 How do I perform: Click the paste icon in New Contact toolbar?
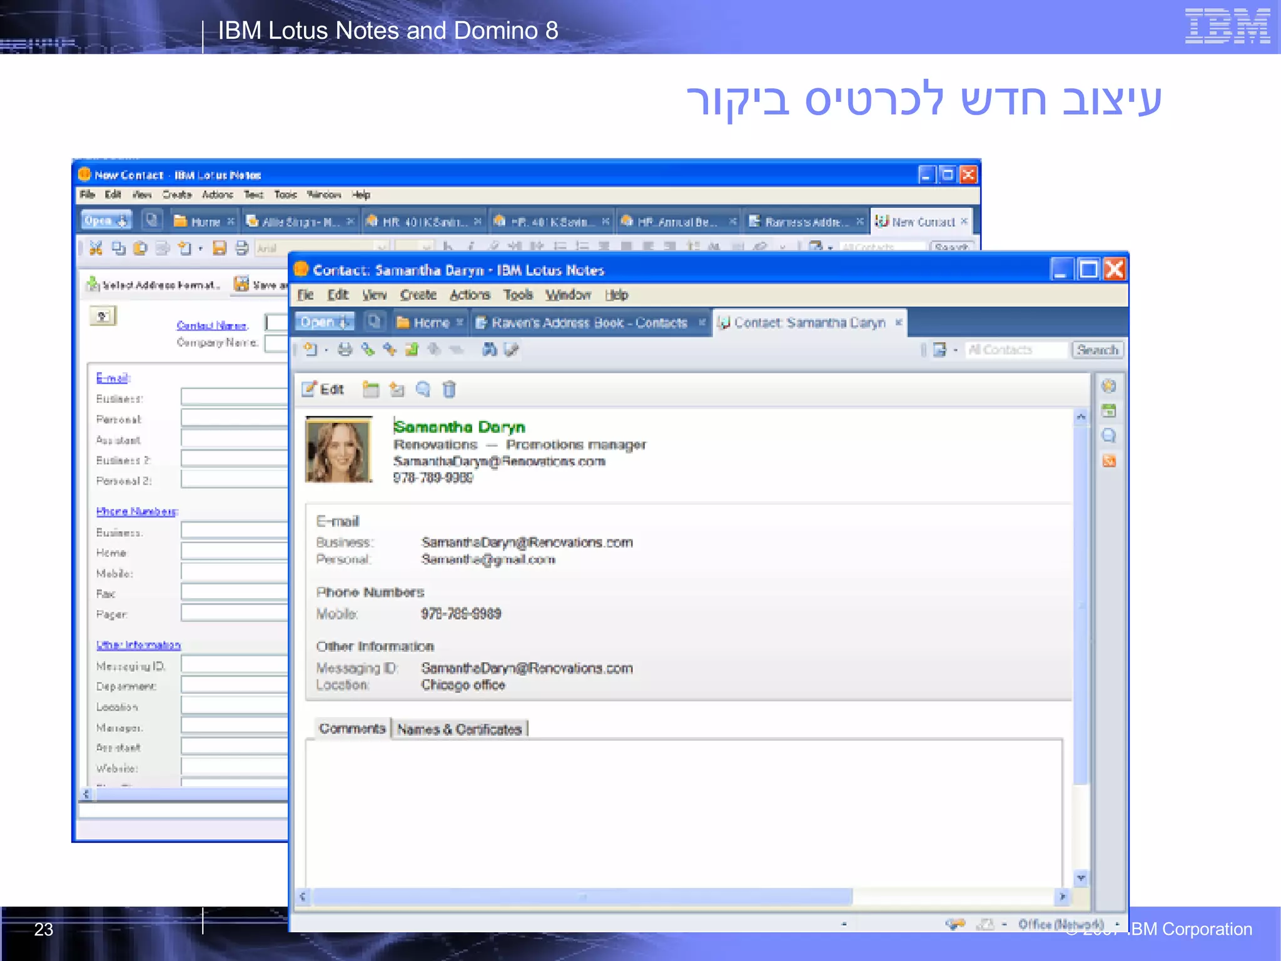[x=140, y=248]
